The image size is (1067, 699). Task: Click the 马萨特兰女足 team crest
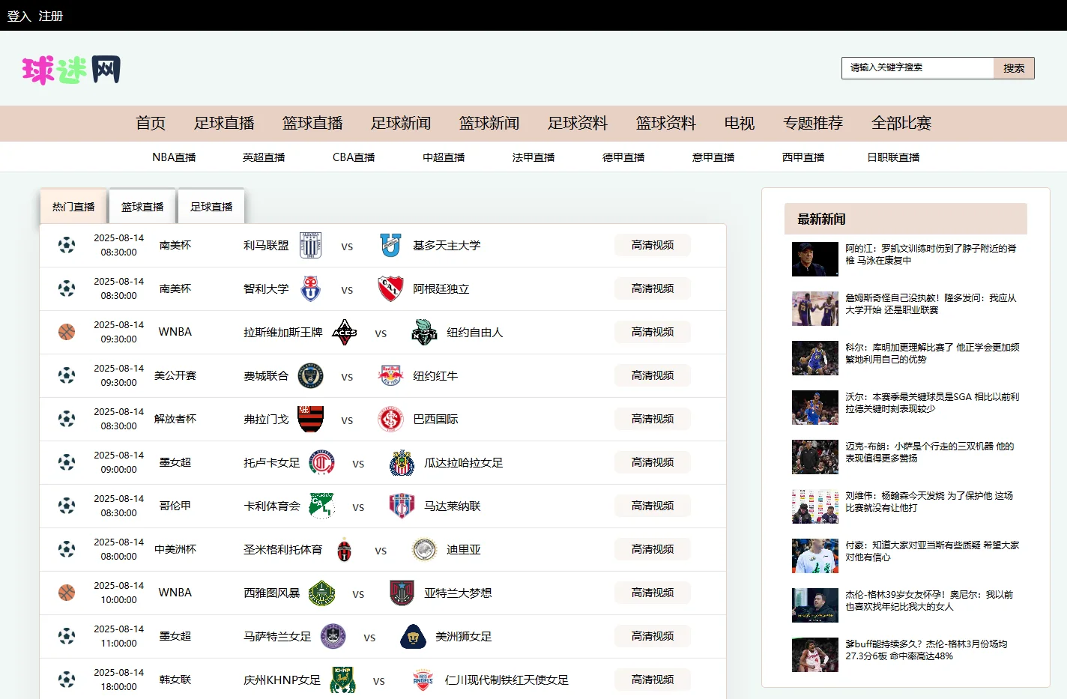[x=333, y=636]
